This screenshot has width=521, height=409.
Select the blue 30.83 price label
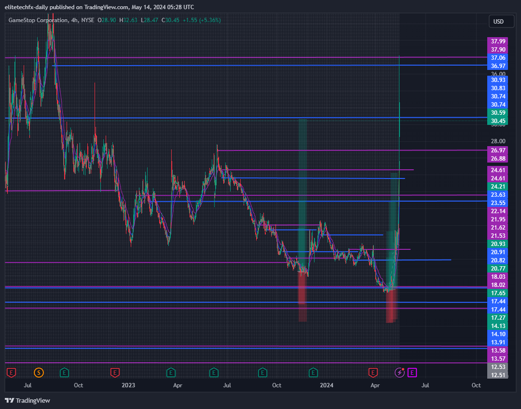[498, 88]
